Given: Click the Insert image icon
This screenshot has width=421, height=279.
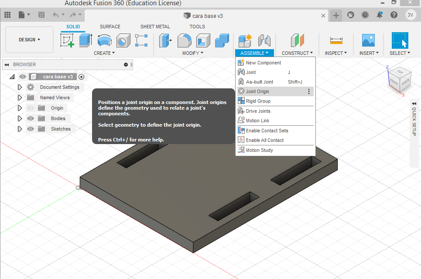Looking at the screenshot, I should coord(368,40).
